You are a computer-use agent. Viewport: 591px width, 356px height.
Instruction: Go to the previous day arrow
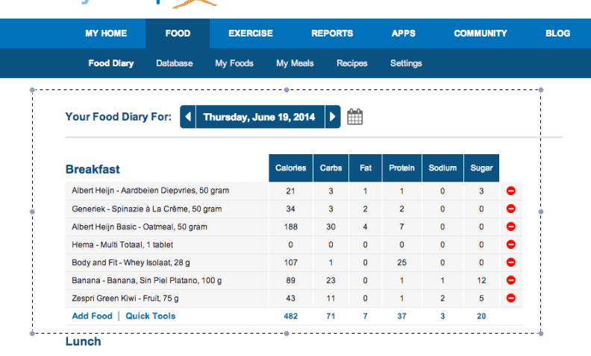(188, 117)
